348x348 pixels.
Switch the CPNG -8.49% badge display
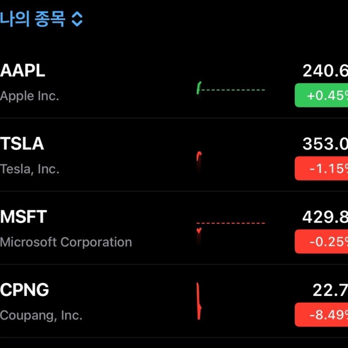[x=322, y=315]
